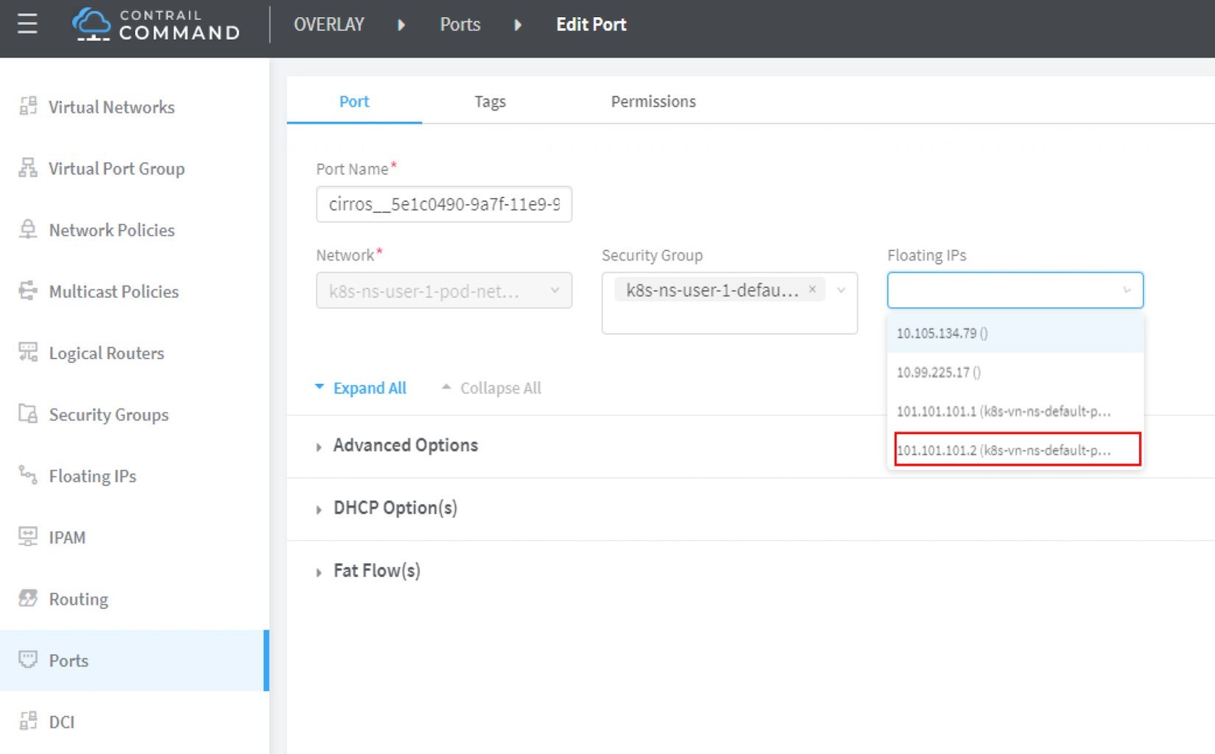Screen dimensions: 1215x754
Task: Switch to the Permissions tab
Action: tap(653, 102)
